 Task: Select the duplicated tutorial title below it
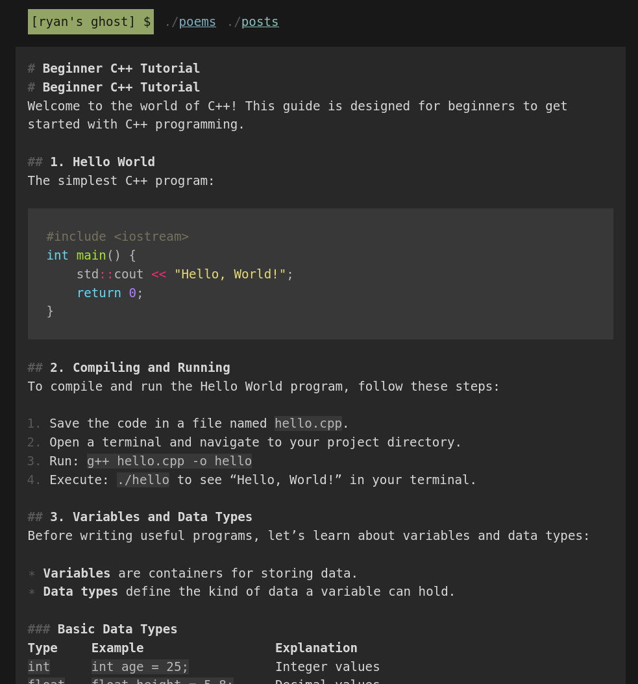pyautogui.click(x=121, y=87)
